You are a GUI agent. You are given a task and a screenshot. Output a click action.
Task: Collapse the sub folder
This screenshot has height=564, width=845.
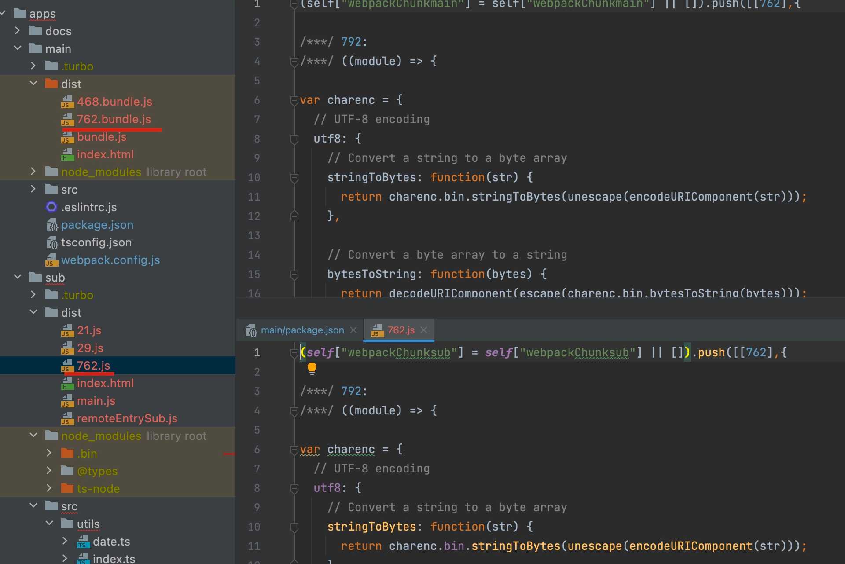click(x=18, y=277)
